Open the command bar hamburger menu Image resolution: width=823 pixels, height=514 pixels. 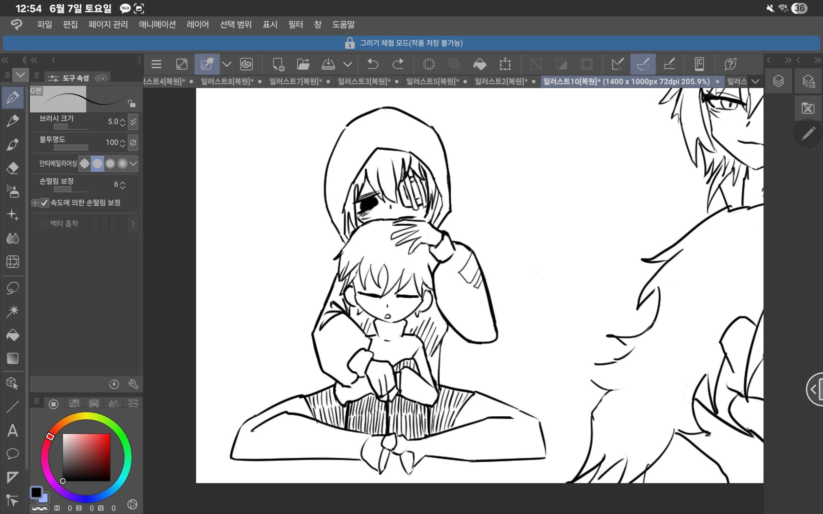tap(156, 64)
